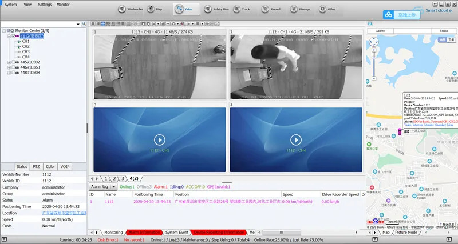Viewport: 458px width, 244px height.
Task: Open the Other module icon
Action: (x=322, y=9)
